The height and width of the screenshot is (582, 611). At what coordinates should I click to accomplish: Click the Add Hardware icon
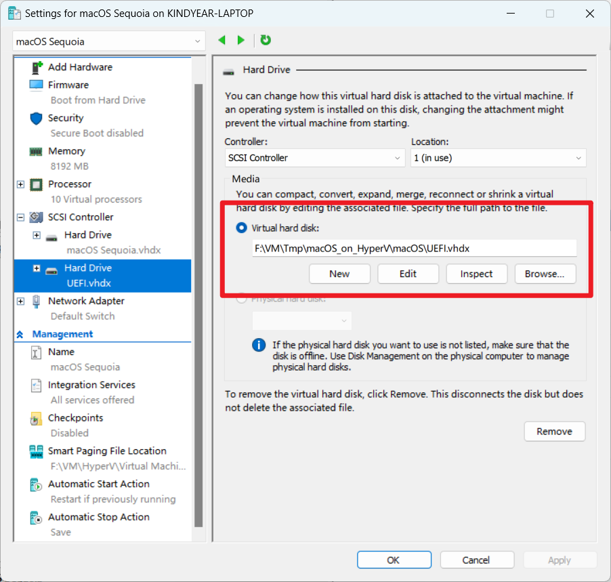pyautogui.click(x=37, y=68)
